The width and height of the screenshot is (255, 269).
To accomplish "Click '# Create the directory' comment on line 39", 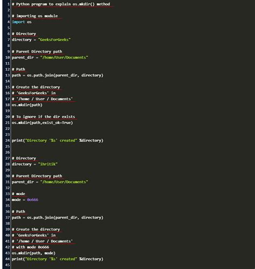I will tap(36, 229).
